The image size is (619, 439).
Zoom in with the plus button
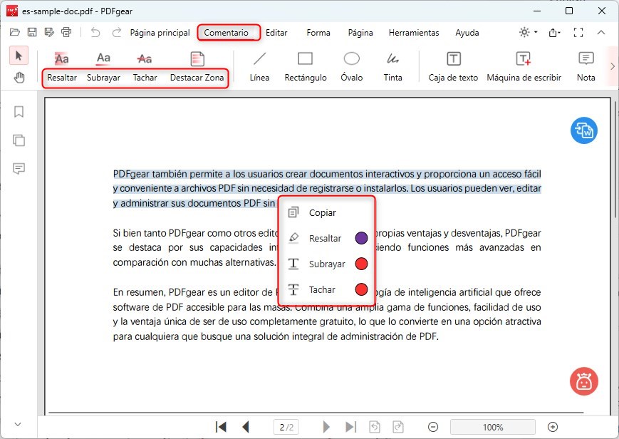(553, 427)
